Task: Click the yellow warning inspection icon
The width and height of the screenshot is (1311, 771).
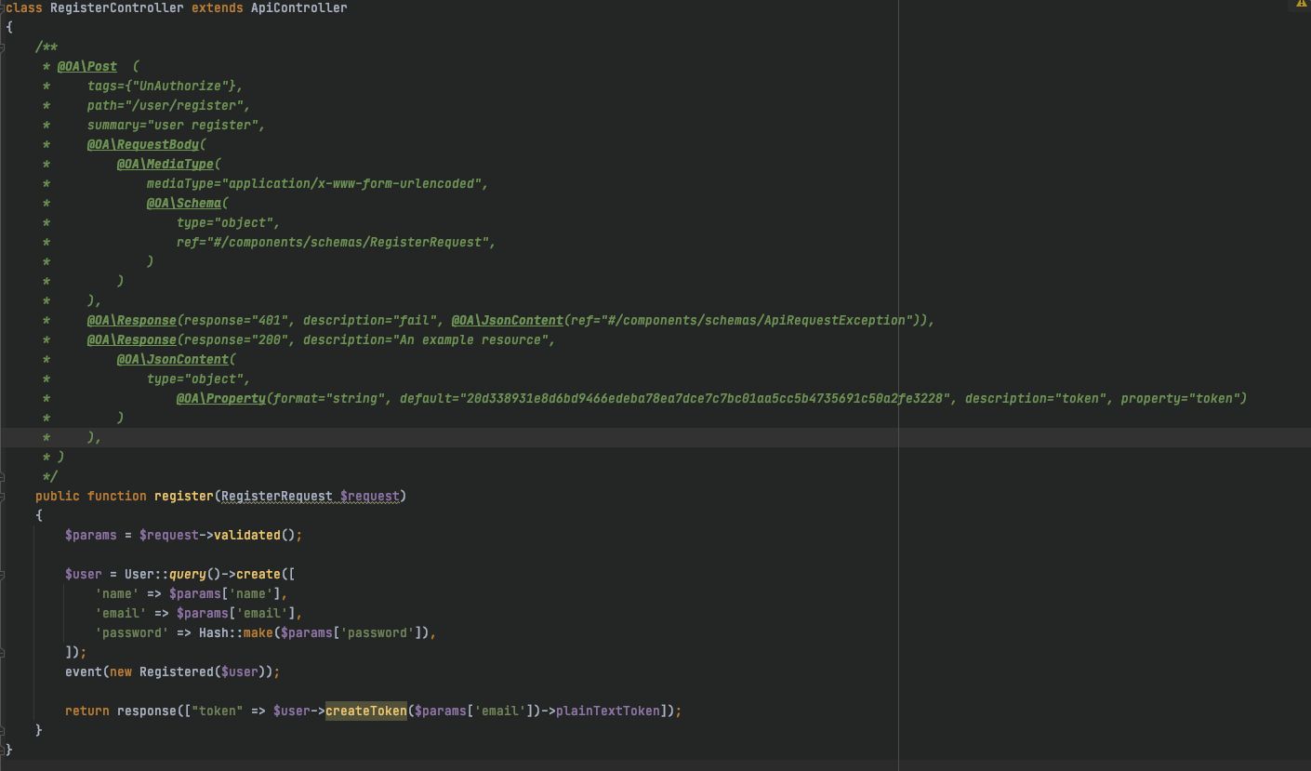Action: (x=1301, y=4)
